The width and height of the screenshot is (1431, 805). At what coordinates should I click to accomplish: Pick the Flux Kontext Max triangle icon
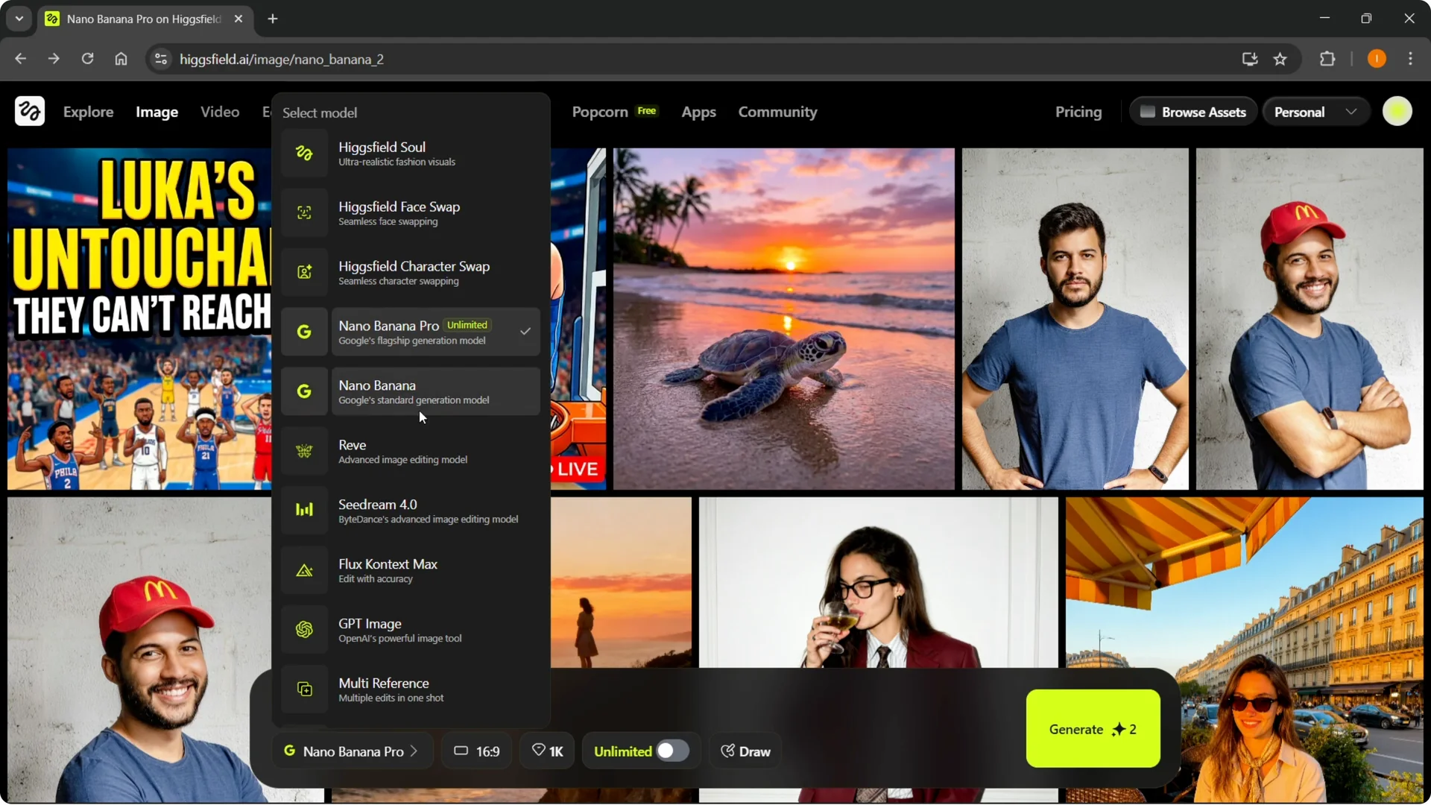[304, 570]
